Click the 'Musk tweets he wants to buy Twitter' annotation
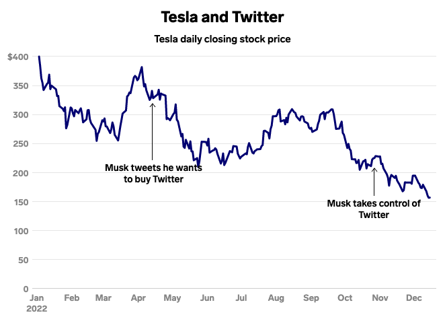This screenshot has height=319, width=445. (x=153, y=173)
